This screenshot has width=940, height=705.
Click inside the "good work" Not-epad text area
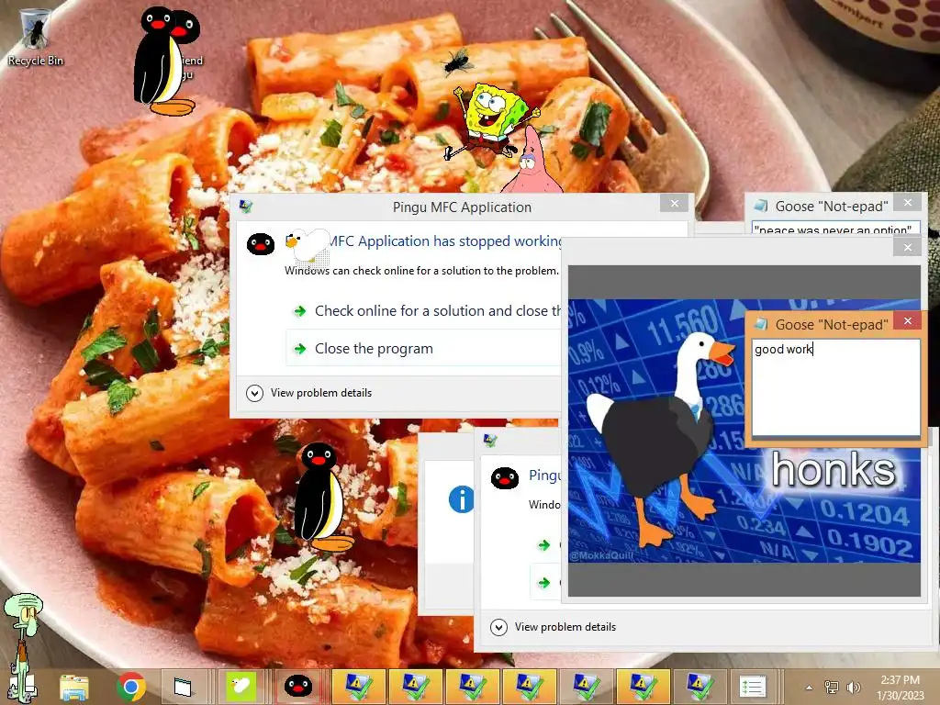click(x=836, y=387)
